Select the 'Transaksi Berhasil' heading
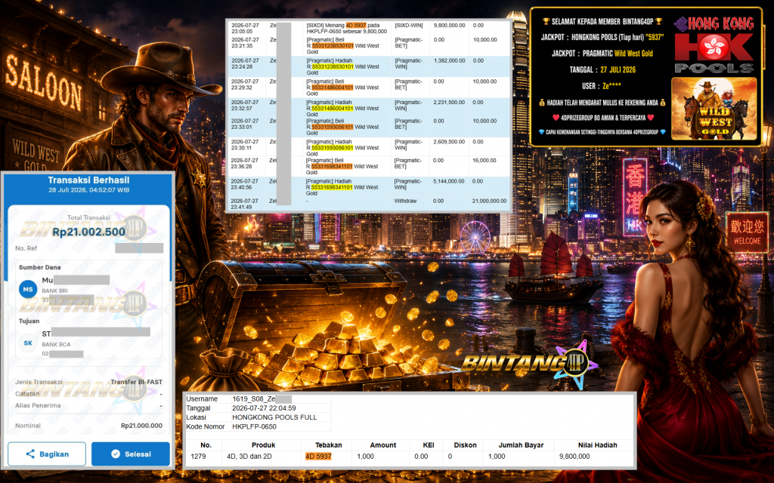 (89, 180)
